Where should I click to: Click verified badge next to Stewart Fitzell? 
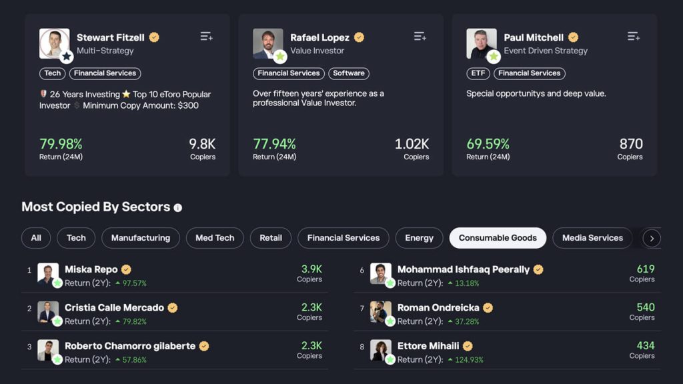pyautogui.click(x=154, y=37)
